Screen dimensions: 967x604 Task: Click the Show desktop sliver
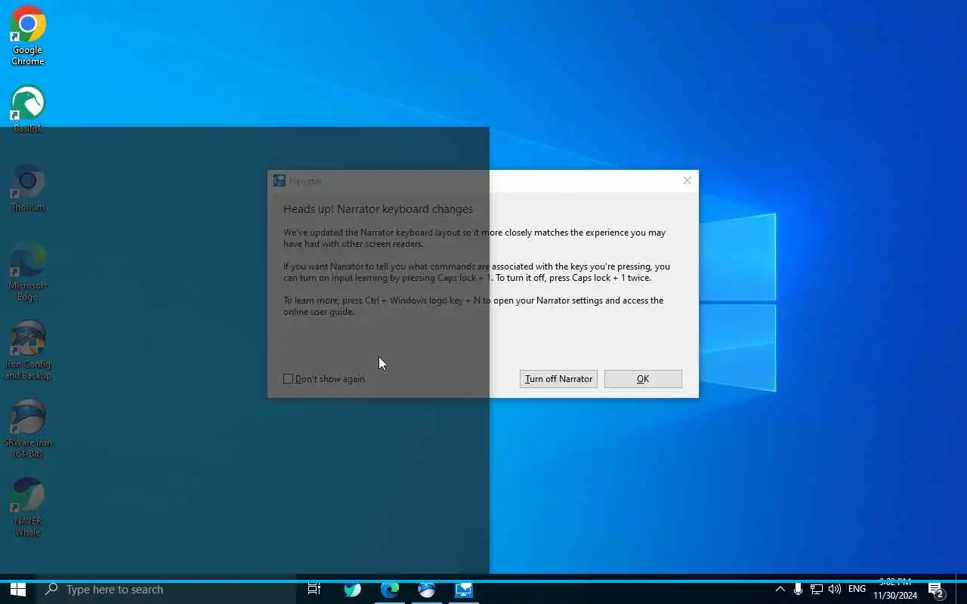click(963, 590)
